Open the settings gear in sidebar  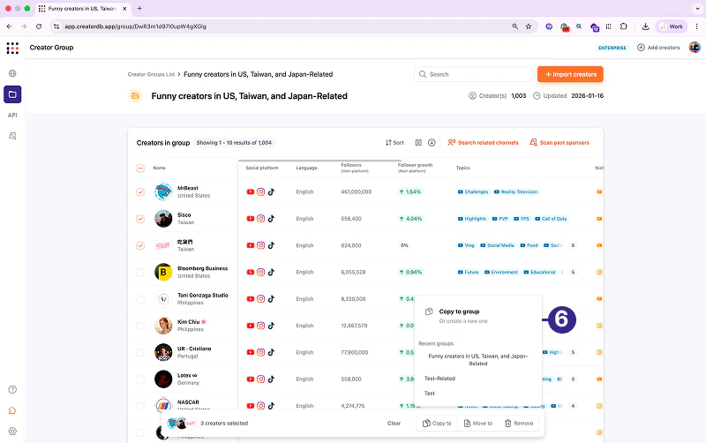tap(12, 432)
